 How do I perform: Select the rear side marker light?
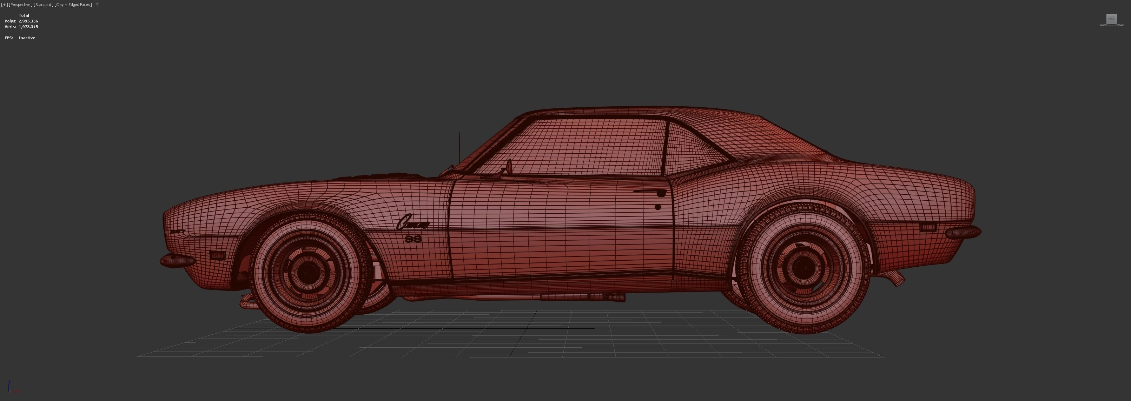(x=928, y=227)
